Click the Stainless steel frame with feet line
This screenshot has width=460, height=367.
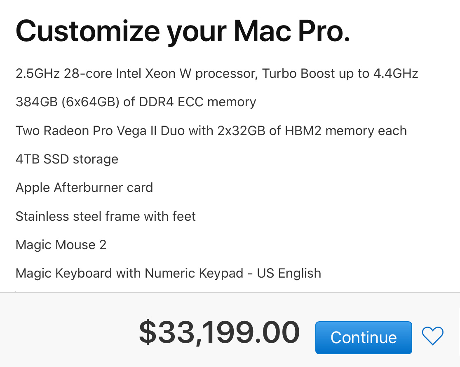pos(106,216)
